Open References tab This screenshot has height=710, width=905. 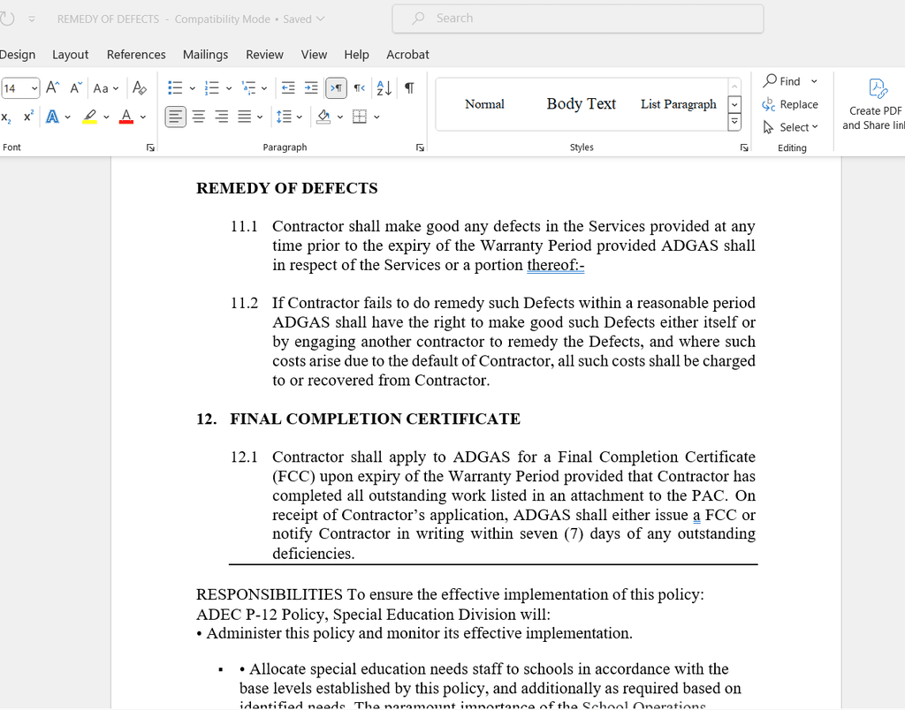(x=136, y=54)
